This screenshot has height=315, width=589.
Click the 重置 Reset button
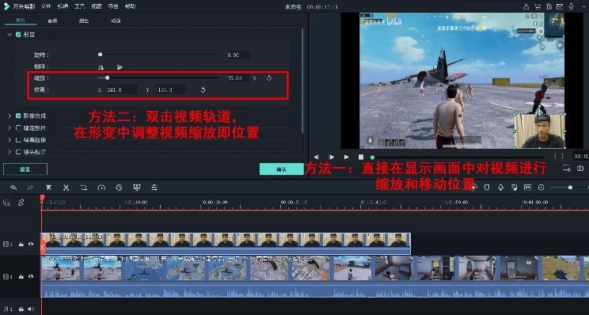click(x=25, y=169)
